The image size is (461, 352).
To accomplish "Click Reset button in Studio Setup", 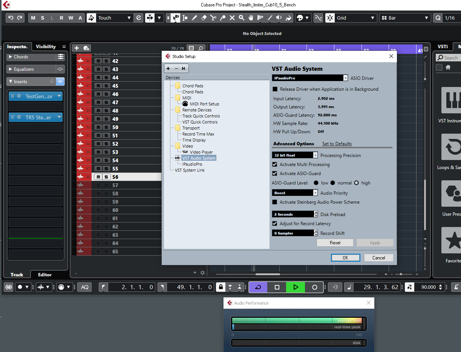I will click(x=335, y=243).
